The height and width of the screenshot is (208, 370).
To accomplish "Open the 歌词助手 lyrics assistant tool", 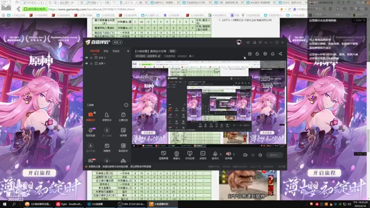I will pos(123,147).
